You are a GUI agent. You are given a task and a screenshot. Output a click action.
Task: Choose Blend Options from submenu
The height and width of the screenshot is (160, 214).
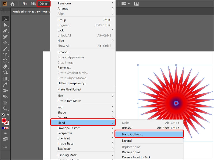pyautogui.click(x=149, y=134)
